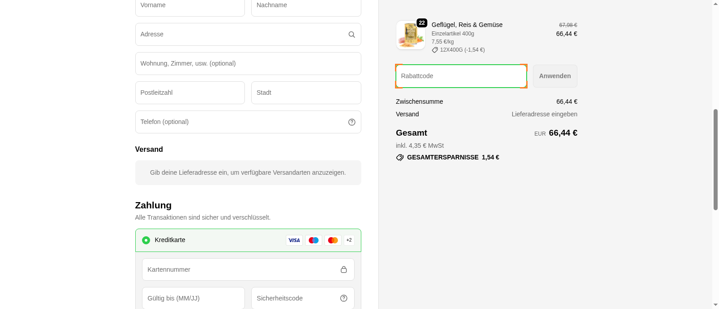Click the Wohnung, Zimmer optional field

248,64
